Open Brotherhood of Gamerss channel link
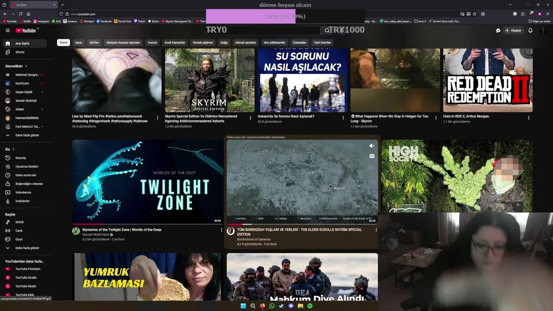The image size is (553, 311). 254,239
